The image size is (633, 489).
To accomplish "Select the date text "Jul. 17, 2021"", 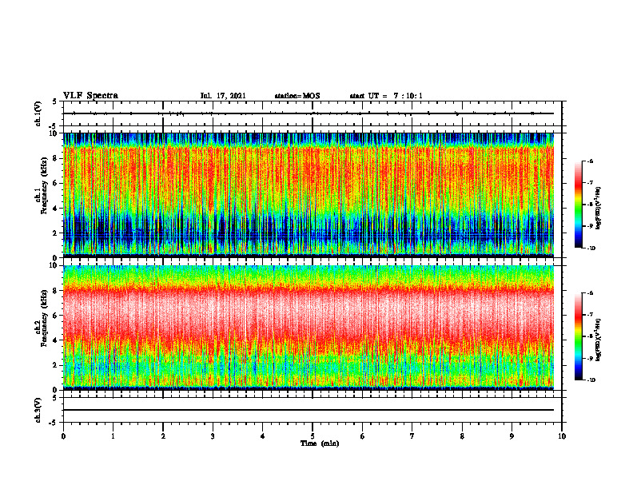I will [x=223, y=96].
